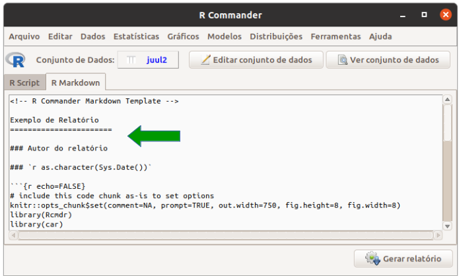Click the 'include this code chunk' comment
459x276 pixels.
(x=112, y=195)
